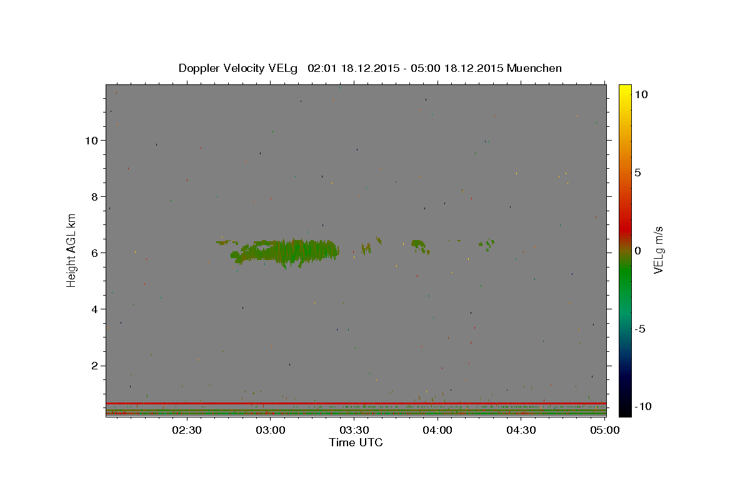Select the 05:00 time tick label
Viewport: 750px width, 500px height.
point(605,430)
